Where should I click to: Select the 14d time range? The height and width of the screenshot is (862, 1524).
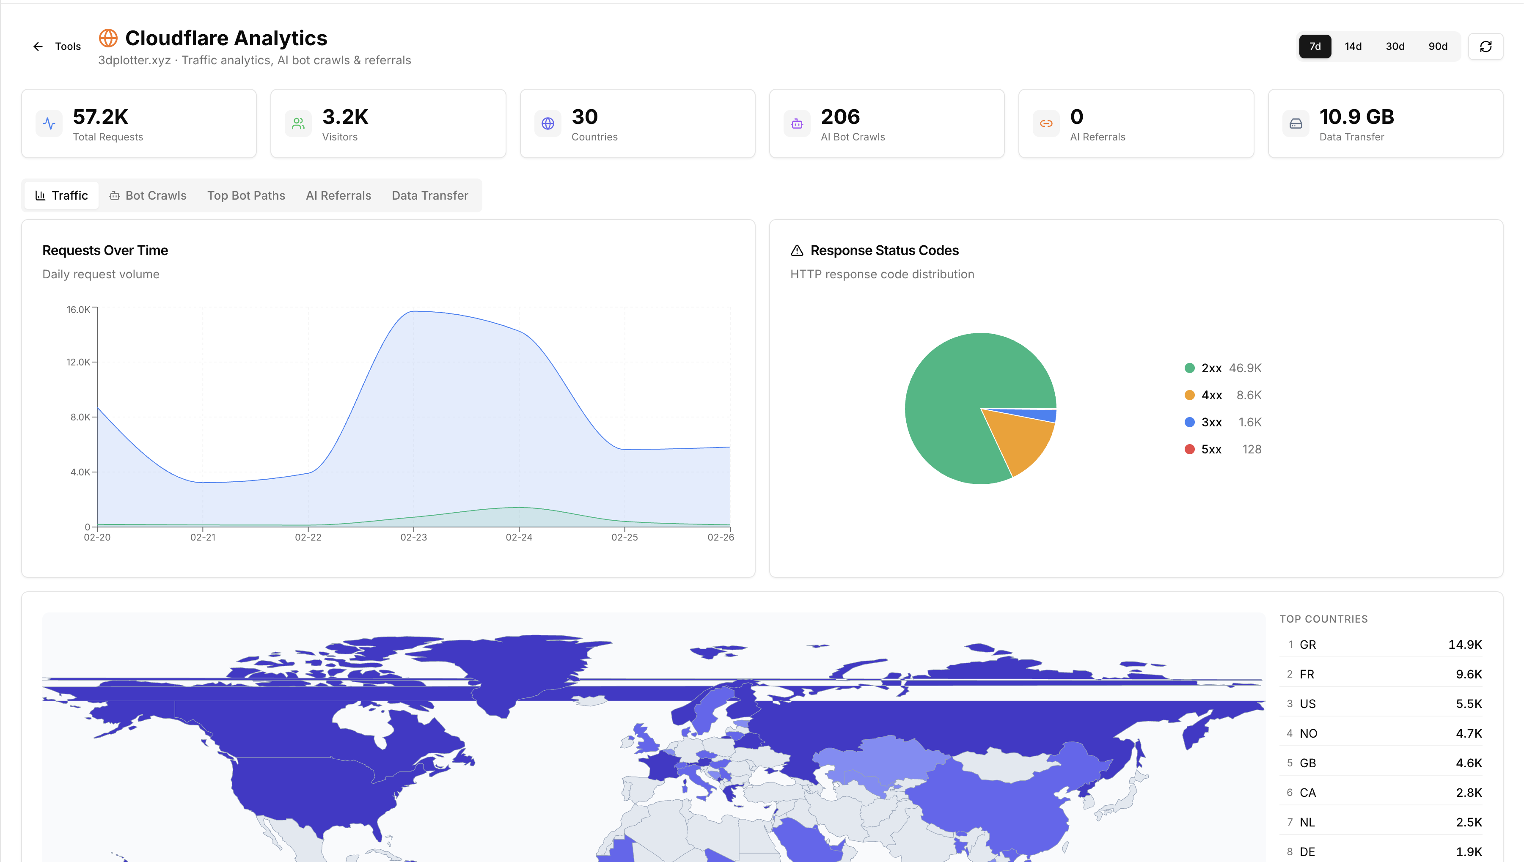(x=1353, y=46)
